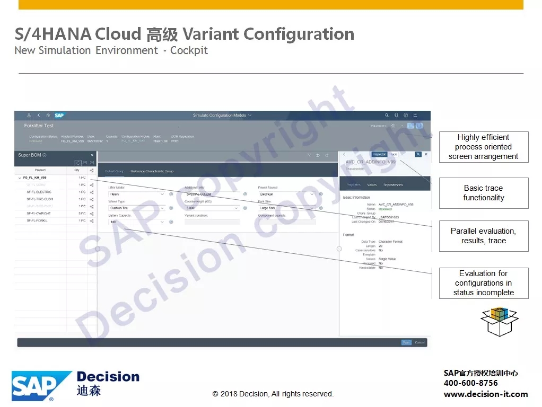Click the Variant condition field
The image size is (542, 407).
(212, 222)
